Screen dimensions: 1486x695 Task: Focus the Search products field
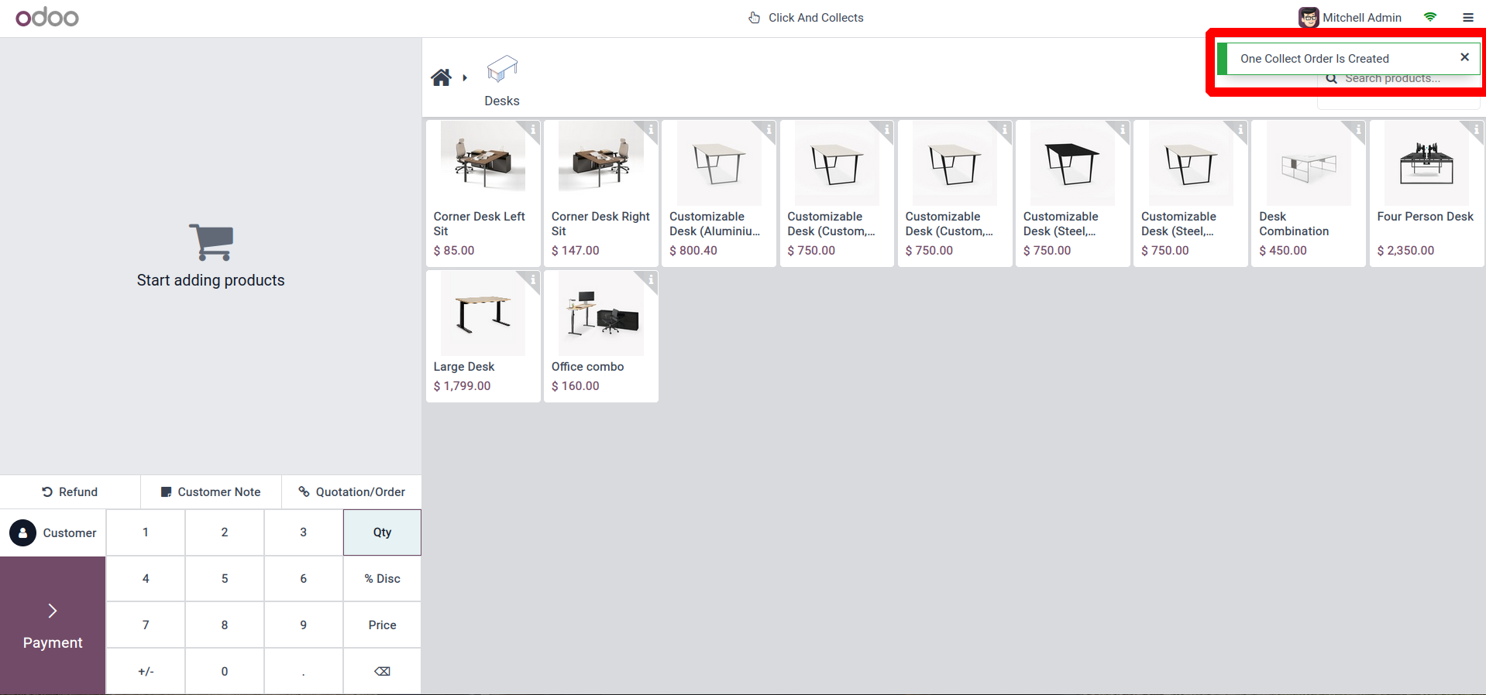click(x=1398, y=78)
